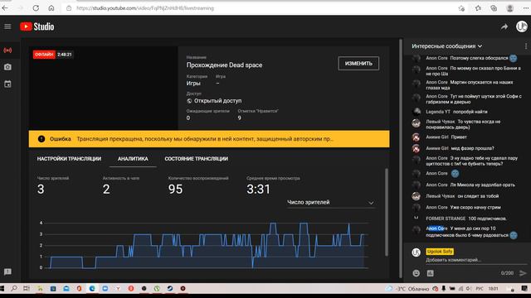The image size is (531, 298).
Task: Select the live Stream icon in sidebar
Action: [7, 50]
